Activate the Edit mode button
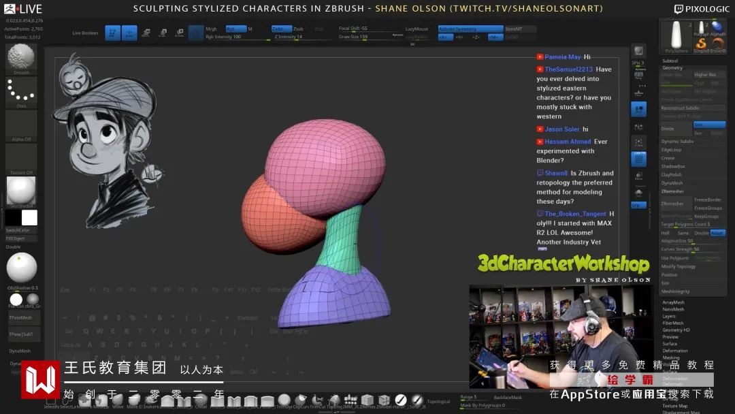735x414 pixels. point(112,33)
